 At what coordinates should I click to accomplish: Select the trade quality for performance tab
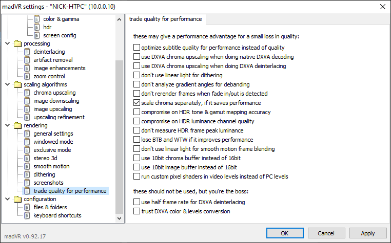(165, 19)
